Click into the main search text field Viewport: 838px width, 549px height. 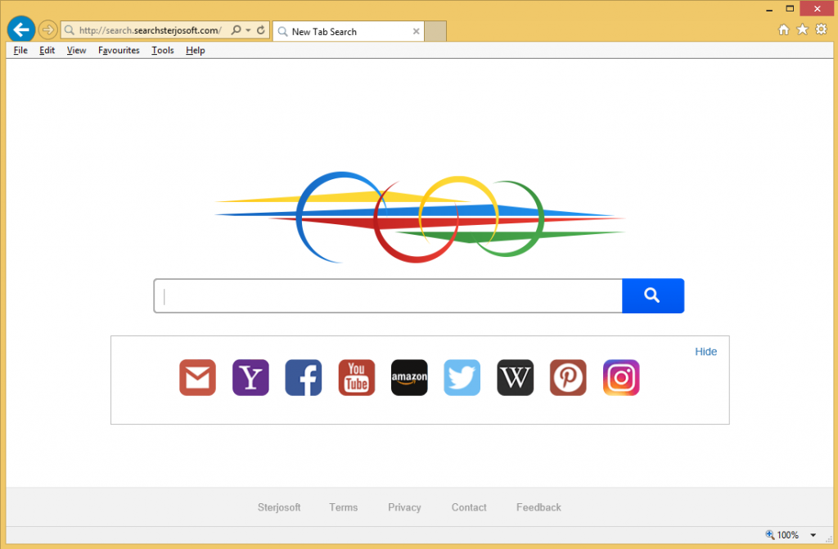click(388, 295)
